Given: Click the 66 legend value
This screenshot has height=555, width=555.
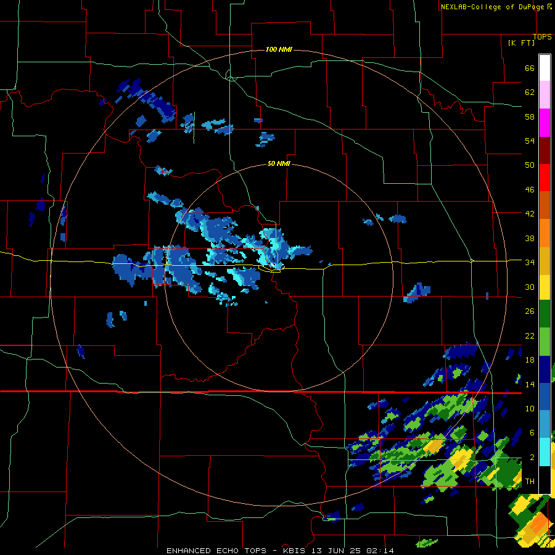Looking at the screenshot, I should [530, 68].
